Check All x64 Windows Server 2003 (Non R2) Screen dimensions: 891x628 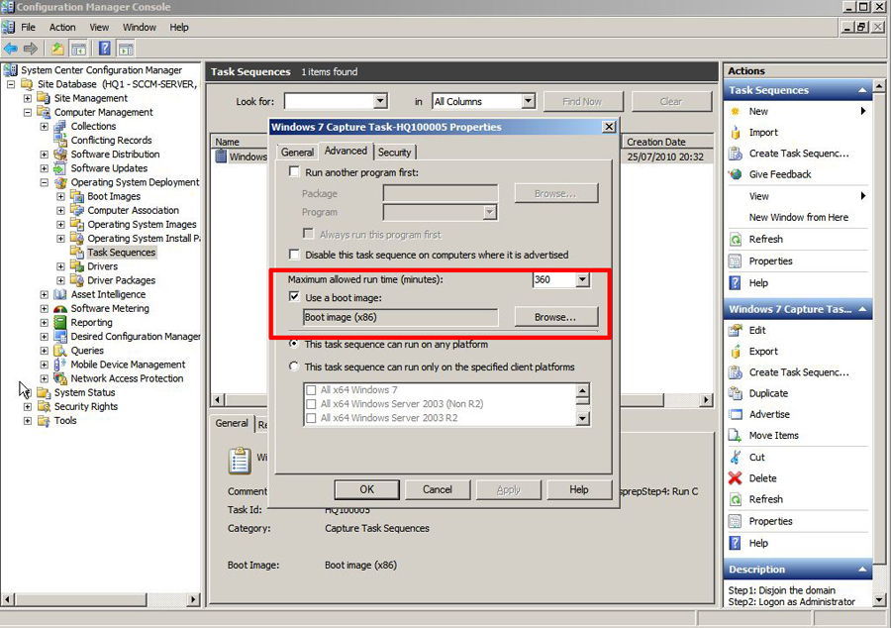[x=311, y=404]
